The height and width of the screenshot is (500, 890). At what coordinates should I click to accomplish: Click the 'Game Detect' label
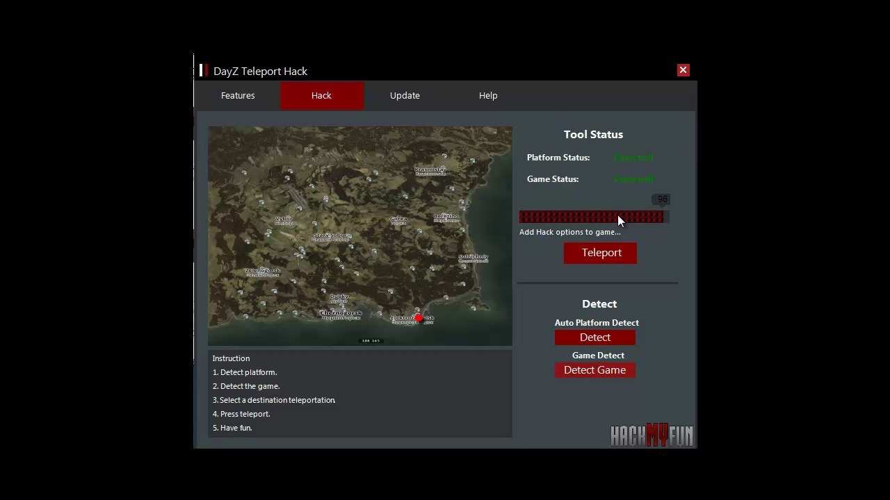[x=598, y=356]
